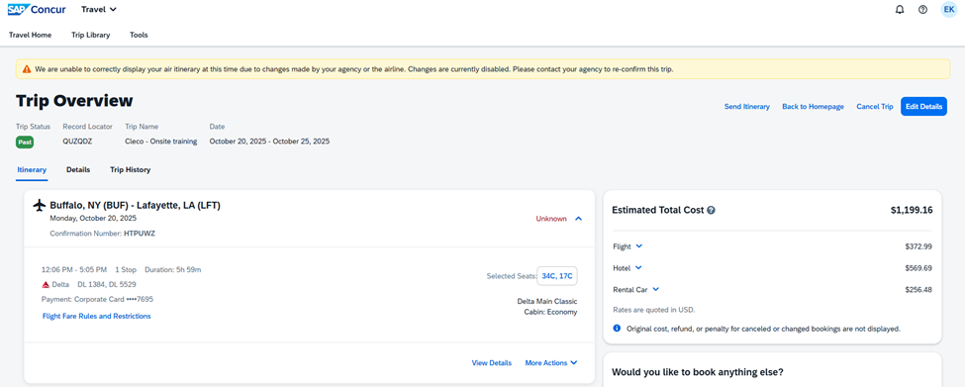This screenshot has height=387, width=965.
Task: Click the flight numbers DL 1384, DL 5529
Action: pyautogui.click(x=107, y=285)
